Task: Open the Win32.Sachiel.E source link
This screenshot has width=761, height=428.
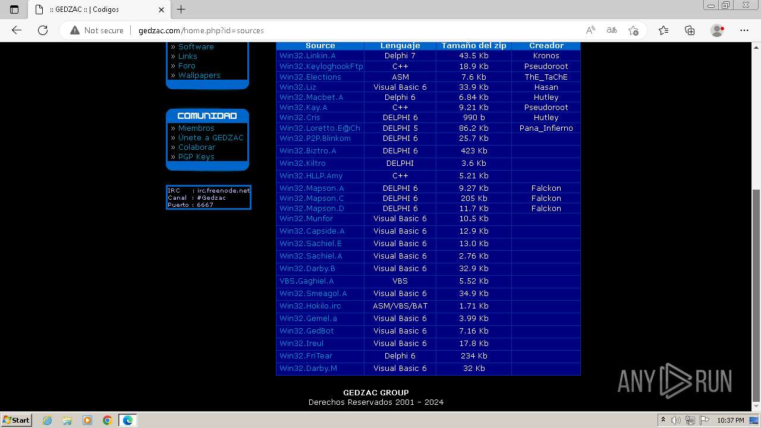Action: pos(310,243)
